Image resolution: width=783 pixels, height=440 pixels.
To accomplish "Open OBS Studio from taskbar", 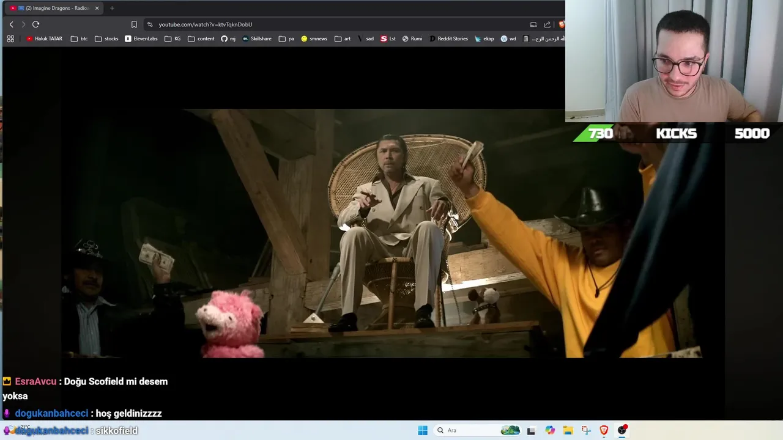I will click(x=622, y=430).
